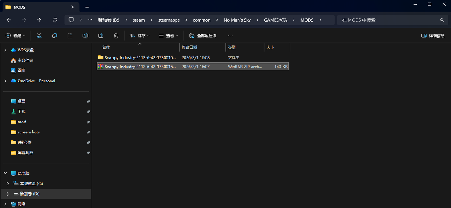Open WPS云盘 in the sidebar

point(26,50)
